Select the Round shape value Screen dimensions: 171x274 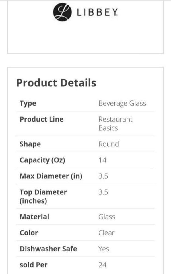tap(108, 144)
